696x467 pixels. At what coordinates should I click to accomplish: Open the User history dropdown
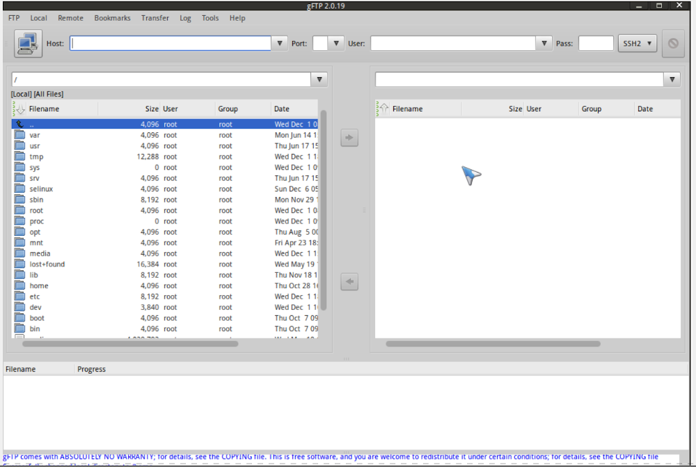click(x=544, y=44)
